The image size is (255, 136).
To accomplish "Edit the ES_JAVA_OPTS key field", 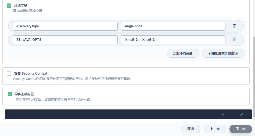I will click(65, 40).
